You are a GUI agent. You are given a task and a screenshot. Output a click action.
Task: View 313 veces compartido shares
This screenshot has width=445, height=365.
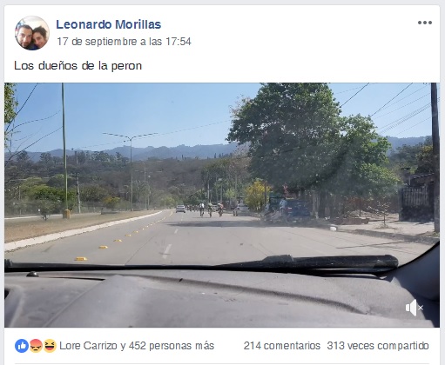click(378, 346)
